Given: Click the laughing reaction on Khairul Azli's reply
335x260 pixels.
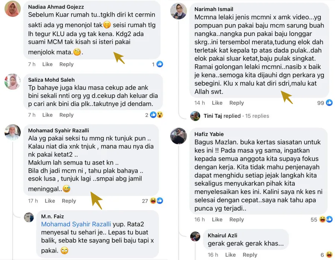Looking at the screenshot, I should point(329,255).
